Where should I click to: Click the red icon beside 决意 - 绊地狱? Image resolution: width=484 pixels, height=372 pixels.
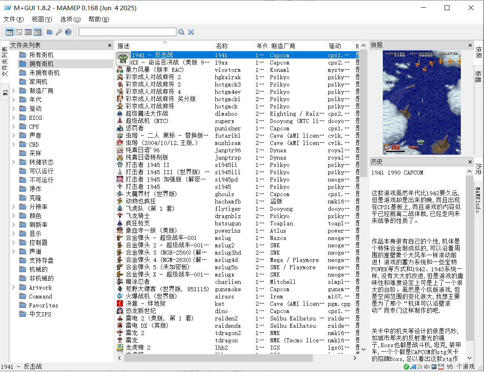120,303
